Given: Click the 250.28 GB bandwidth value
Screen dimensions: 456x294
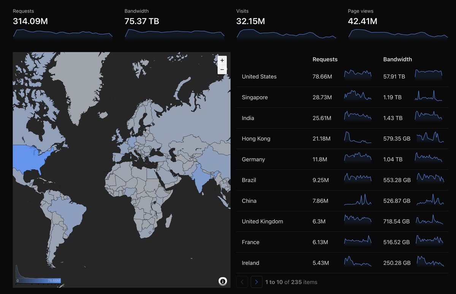Looking at the screenshot, I should [x=397, y=263].
